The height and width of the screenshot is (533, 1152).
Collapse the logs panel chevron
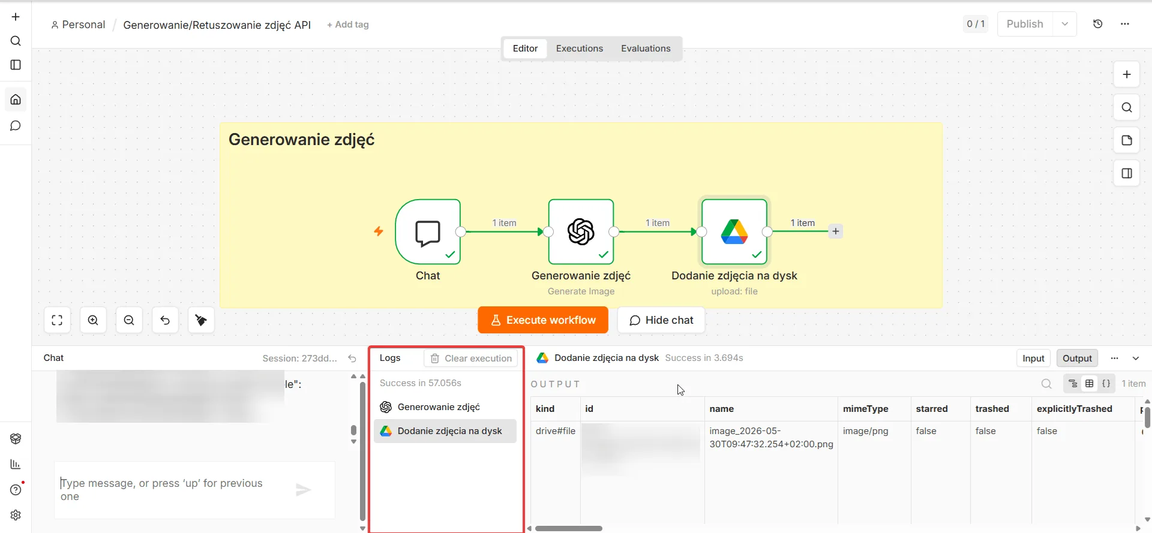[x=1136, y=359]
